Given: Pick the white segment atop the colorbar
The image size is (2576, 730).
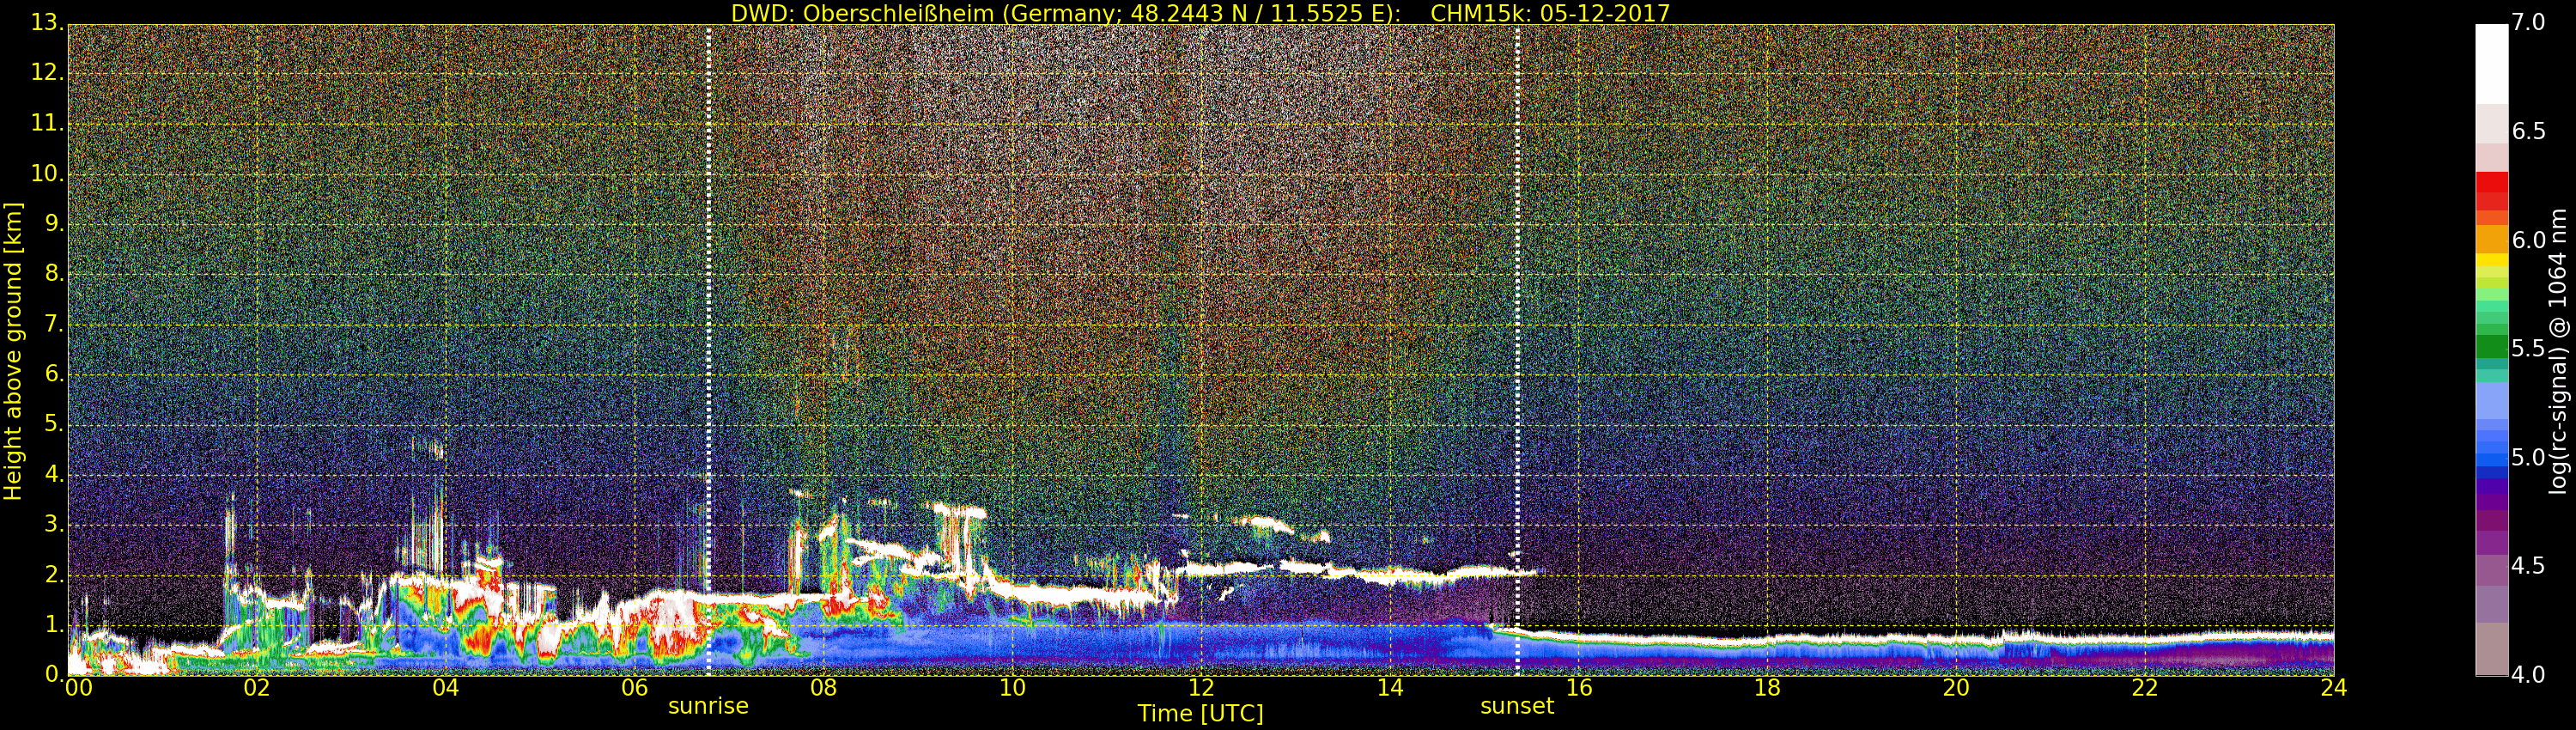Looking at the screenshot, I should pyautogui.click(x=2491, y=64).
